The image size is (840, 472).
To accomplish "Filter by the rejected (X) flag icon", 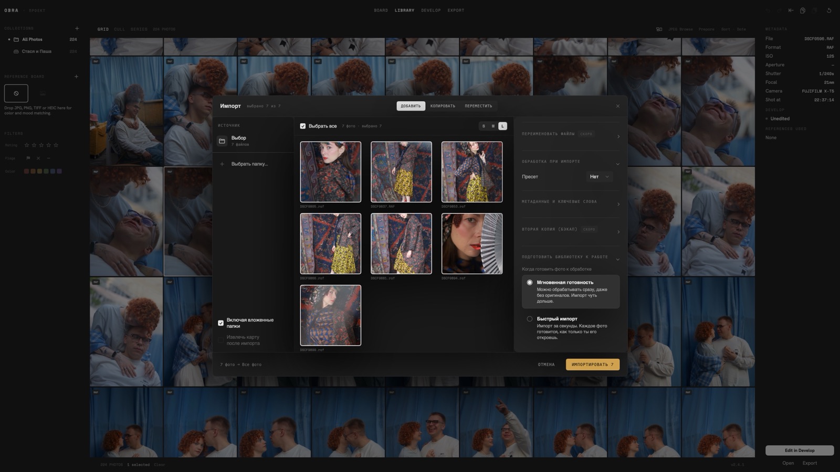I will pos(38,158).
